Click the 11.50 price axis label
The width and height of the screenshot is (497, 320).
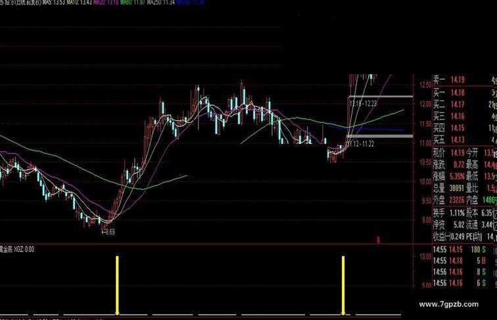tap(425, 124)
